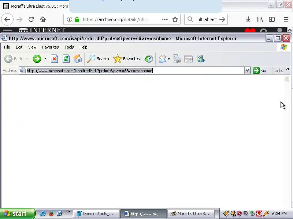
Task: Click the Edit page toolbar icon
Action: point(188,59)
